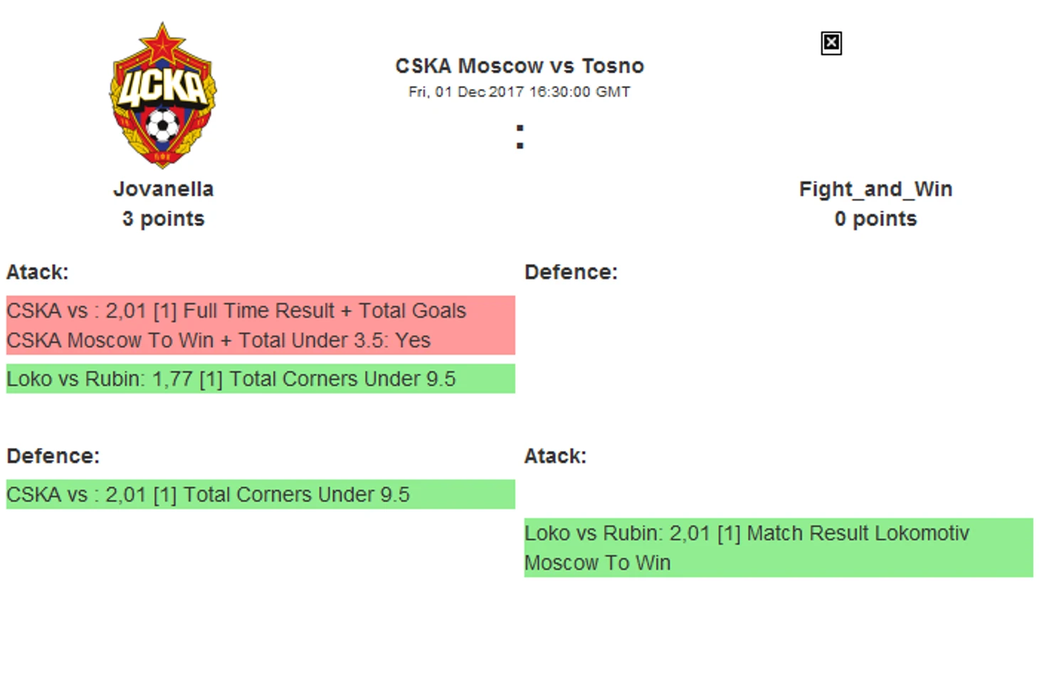Select the Loko vs Rubin Total Corners Under 9.5 bet
This screenshot has width=1039, height=682.
231,379
